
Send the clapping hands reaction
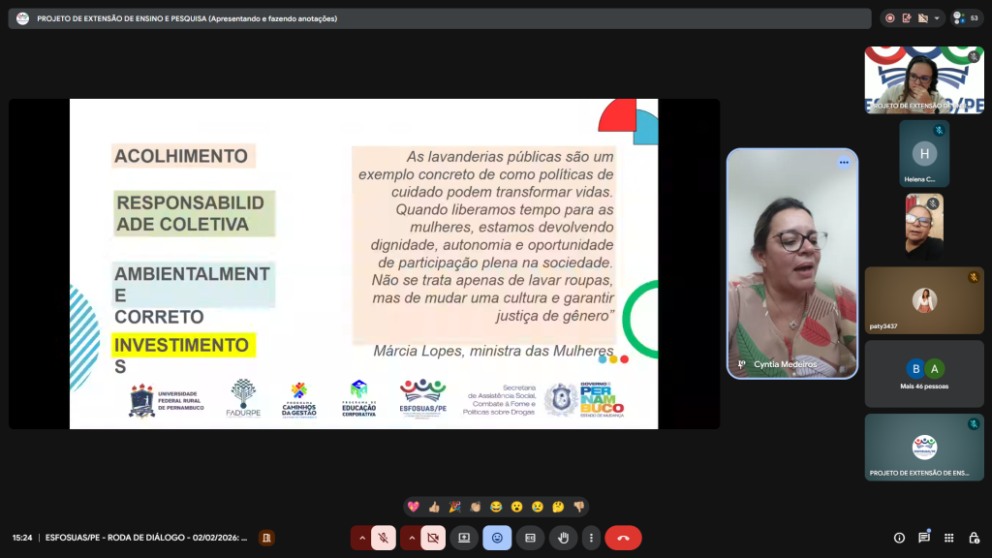click(x=475, y=507)
